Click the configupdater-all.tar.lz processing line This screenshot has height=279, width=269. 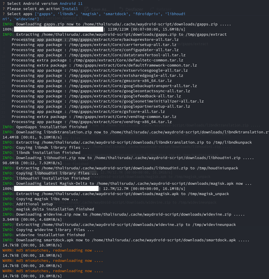pos(95,50)
